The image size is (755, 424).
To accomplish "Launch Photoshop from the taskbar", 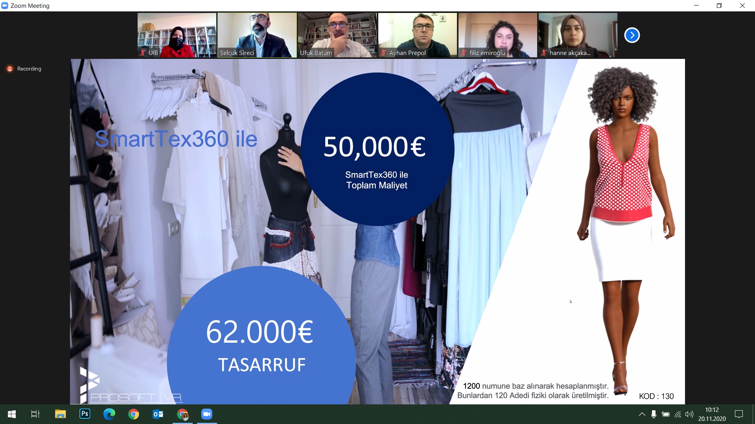I will pyautogui.click(x=85, y=414).
